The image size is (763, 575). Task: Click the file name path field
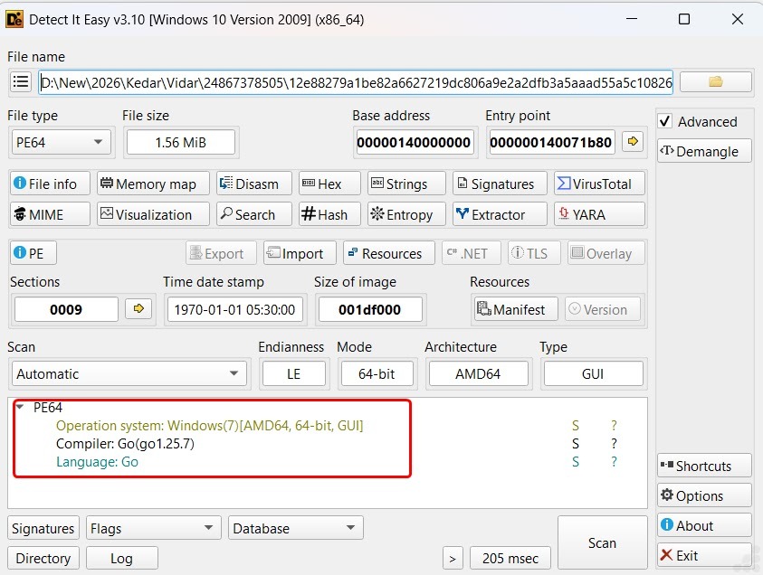point(356,82)
